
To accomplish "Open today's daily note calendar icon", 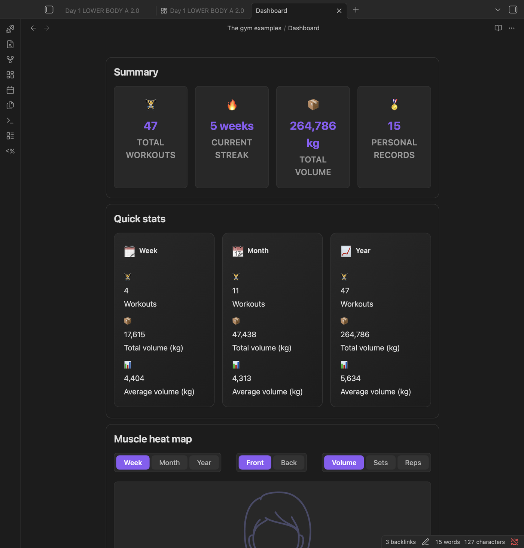I will point(10,90).
